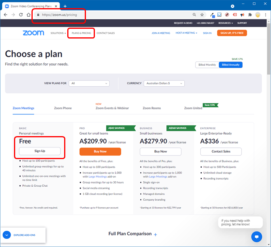Click Contact Sales in top navigation
The width and height of the screenshot is (271, 247).
(106, 33)
